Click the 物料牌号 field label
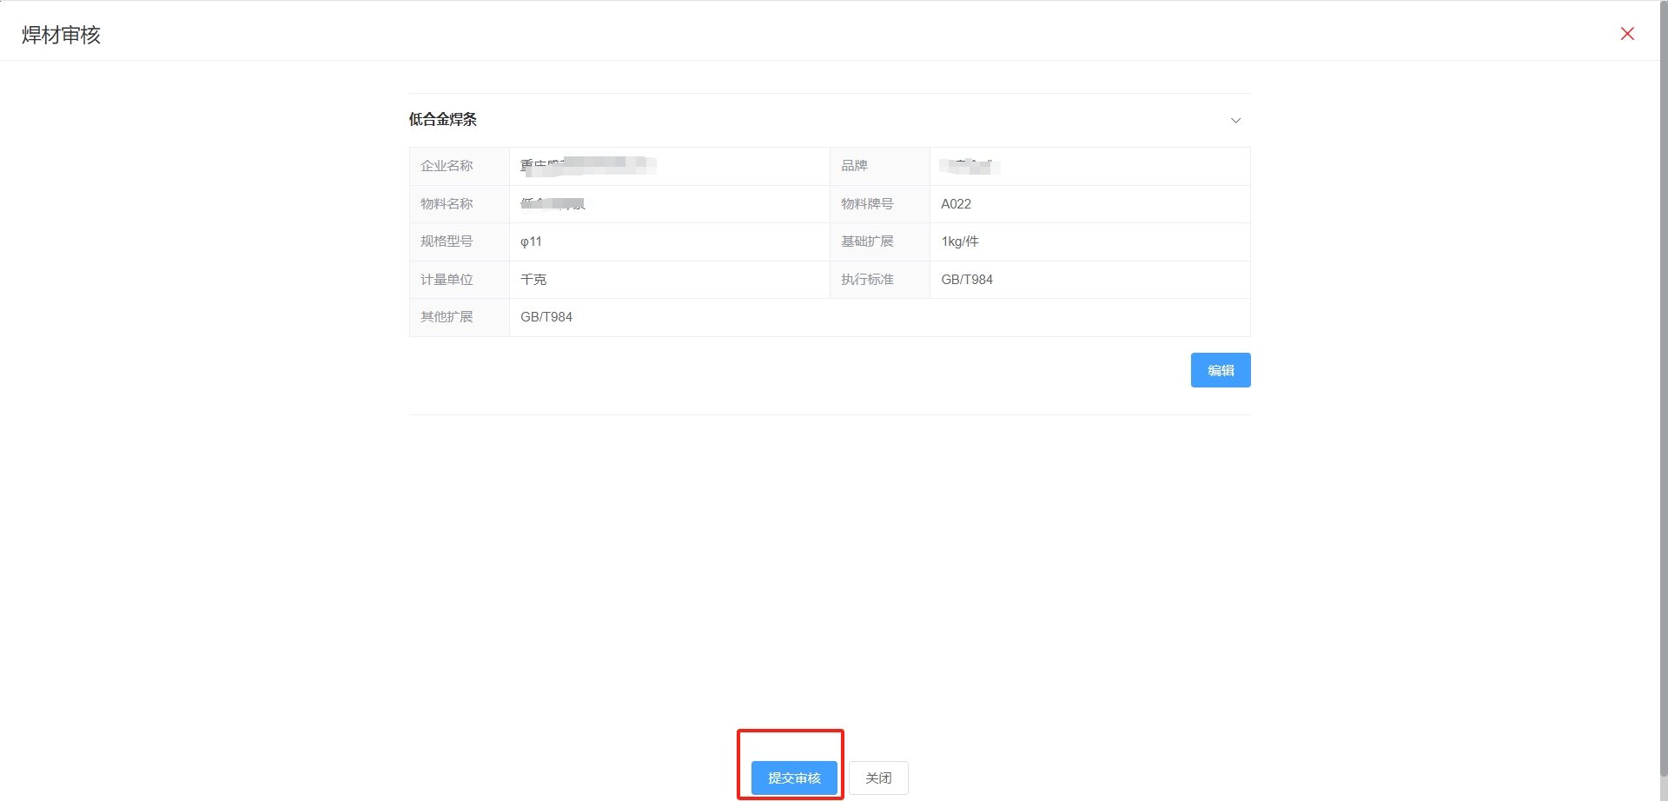The height and width of the screenshot is (801, 1668). tap(867, 204)
